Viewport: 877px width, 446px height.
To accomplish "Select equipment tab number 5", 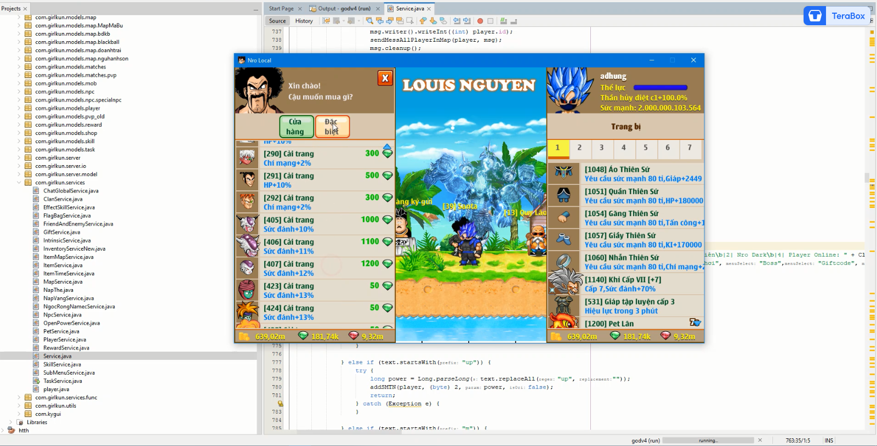I will point(646,148).
